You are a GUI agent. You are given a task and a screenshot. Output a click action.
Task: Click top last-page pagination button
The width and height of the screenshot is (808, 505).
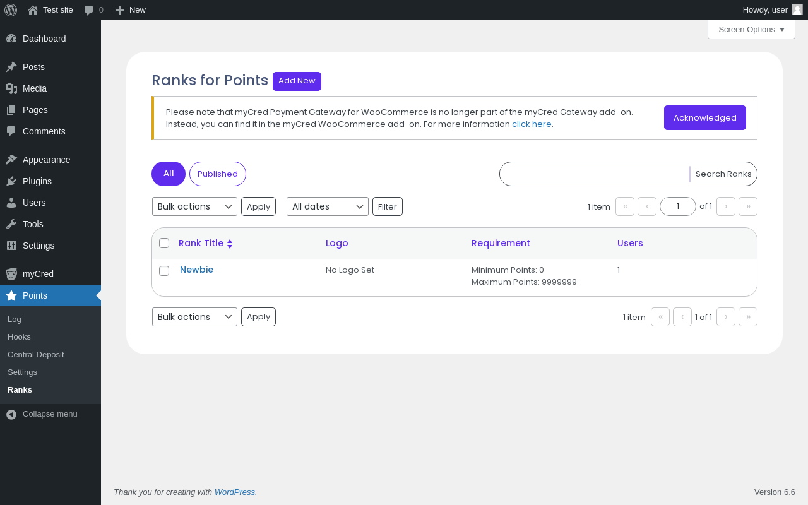[748, 206]
